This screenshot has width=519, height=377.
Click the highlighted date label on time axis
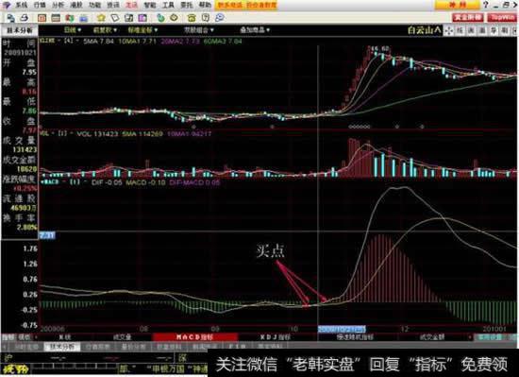point(342,329)
